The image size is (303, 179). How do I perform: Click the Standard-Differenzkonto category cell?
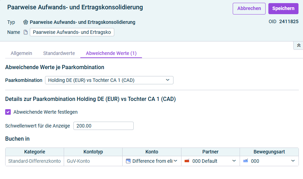click(x=35, y=161)
